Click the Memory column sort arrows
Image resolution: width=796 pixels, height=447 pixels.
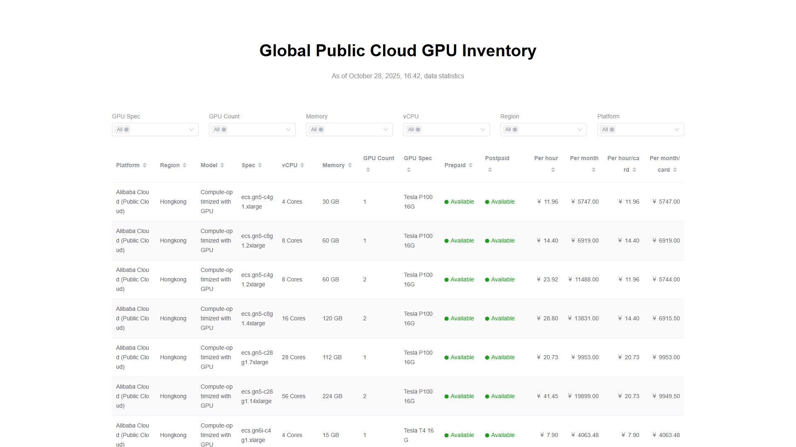[350, 165]
